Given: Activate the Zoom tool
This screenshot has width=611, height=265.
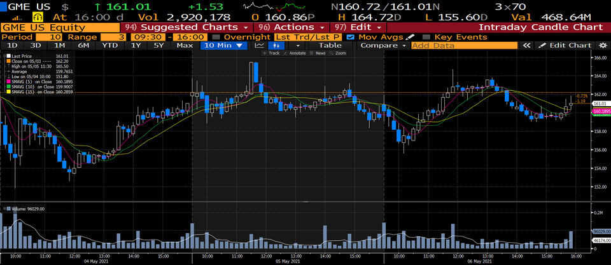Looking at the screenshot, I should coord(338,53).
